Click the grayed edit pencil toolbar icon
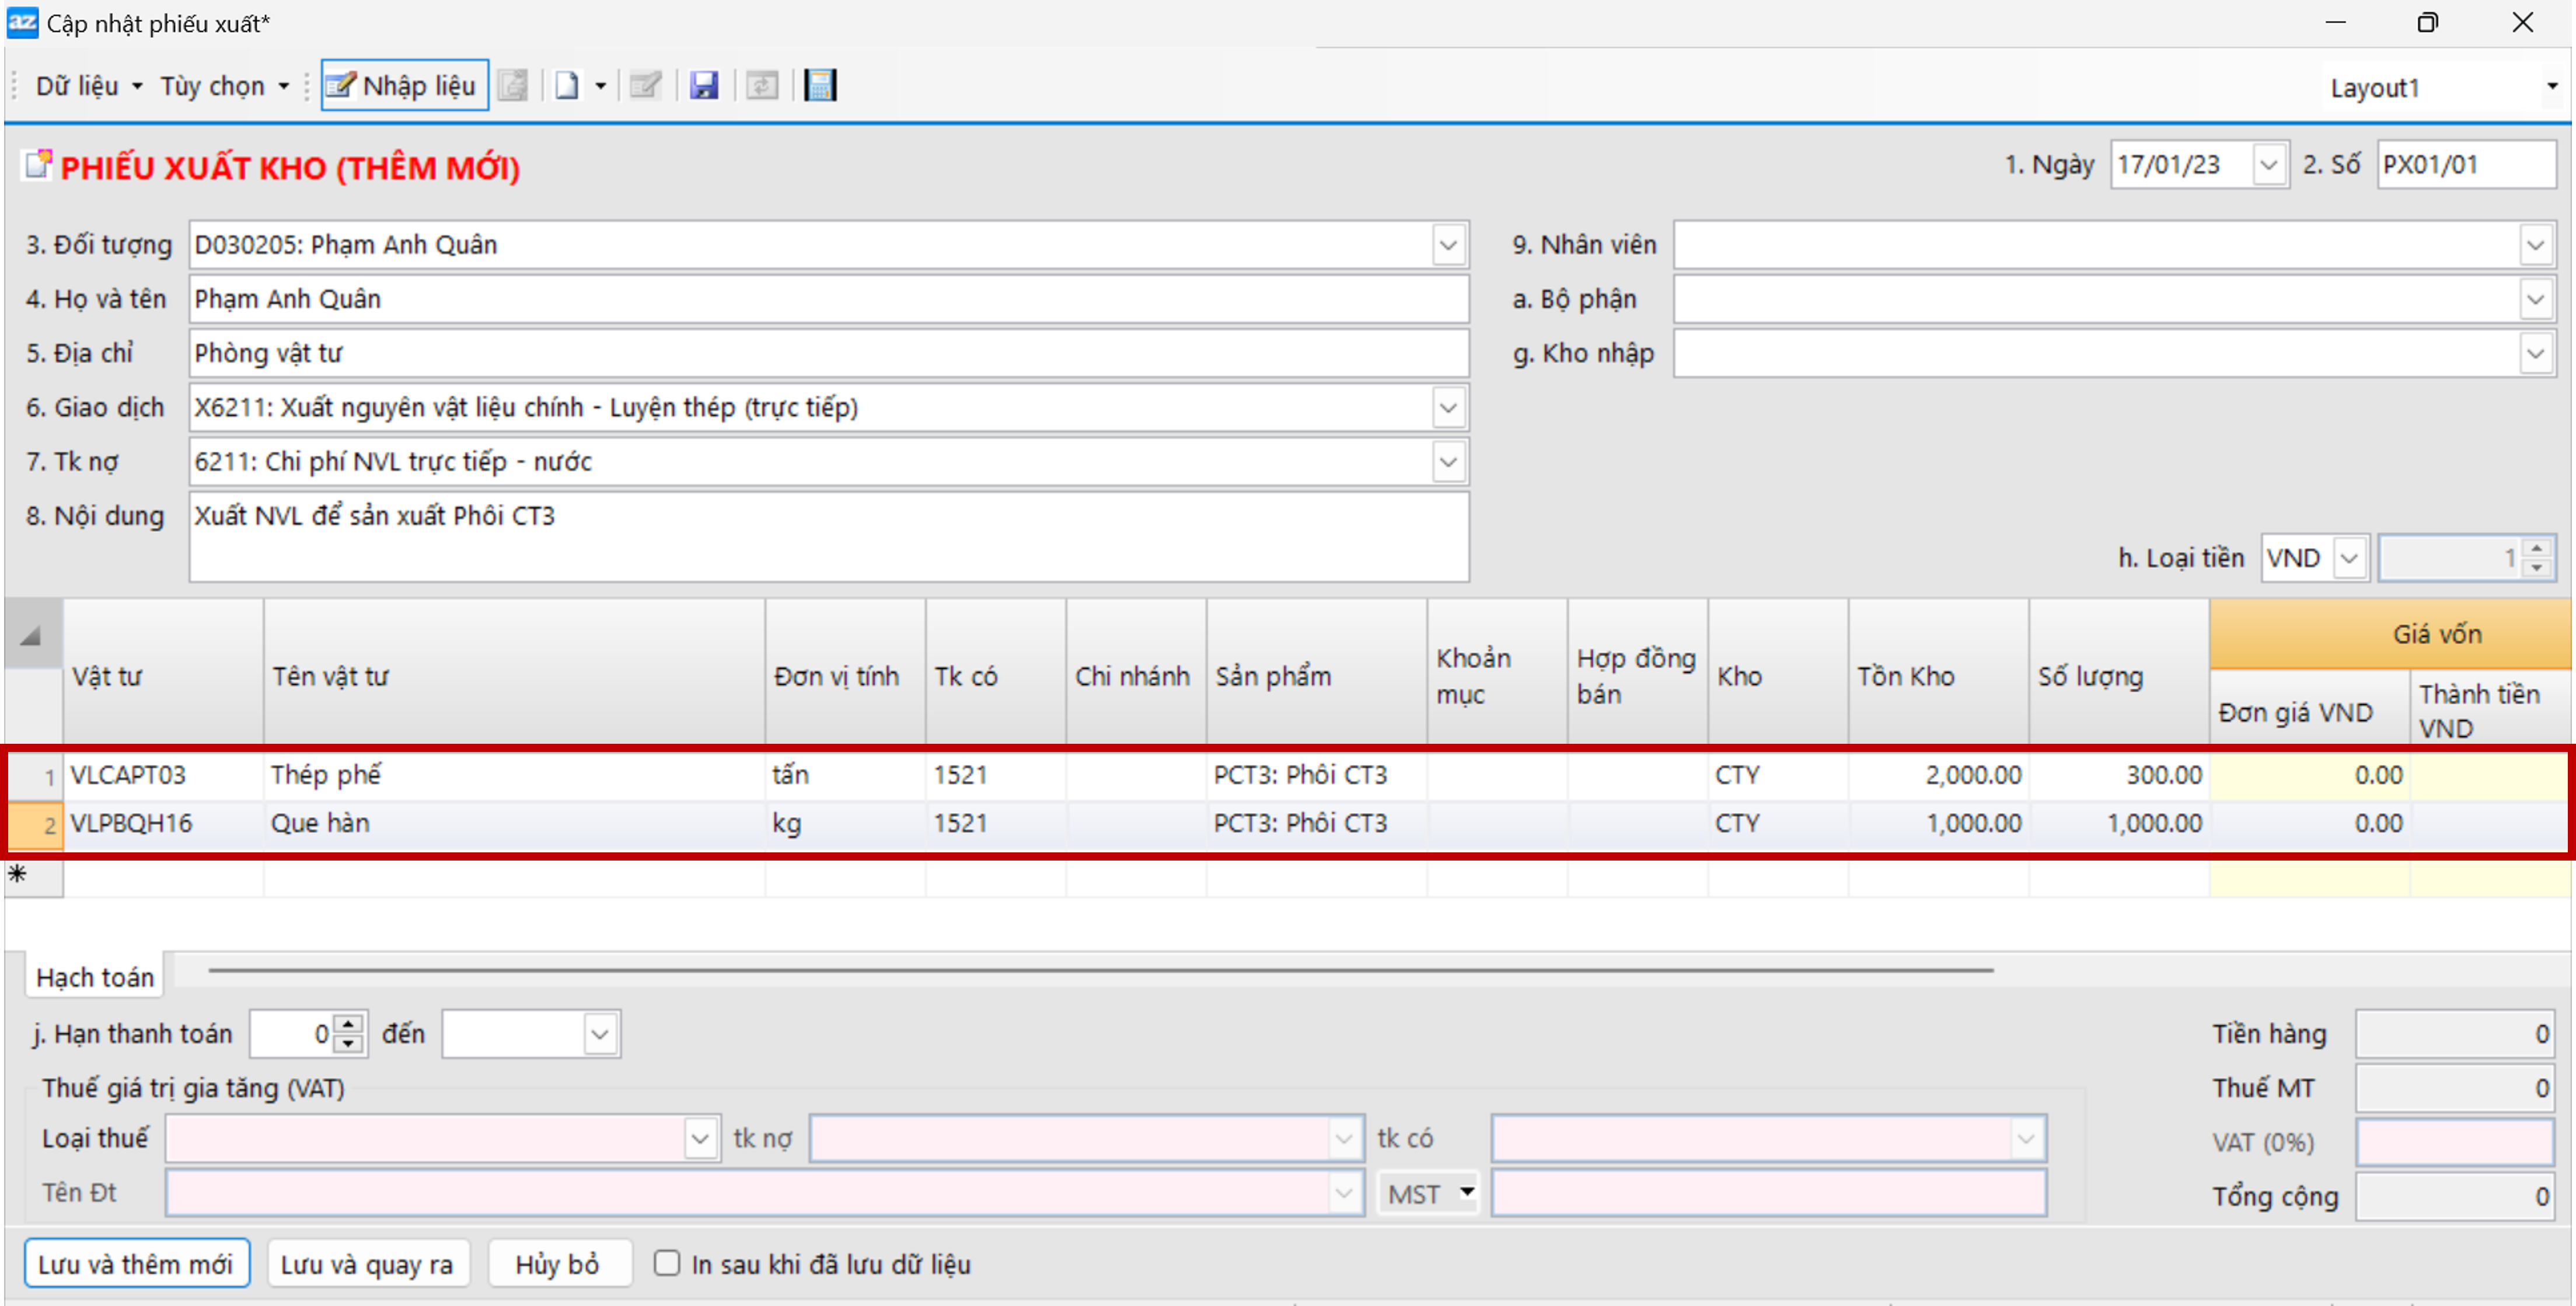Screen dimensions: 2576x1306 645,86
